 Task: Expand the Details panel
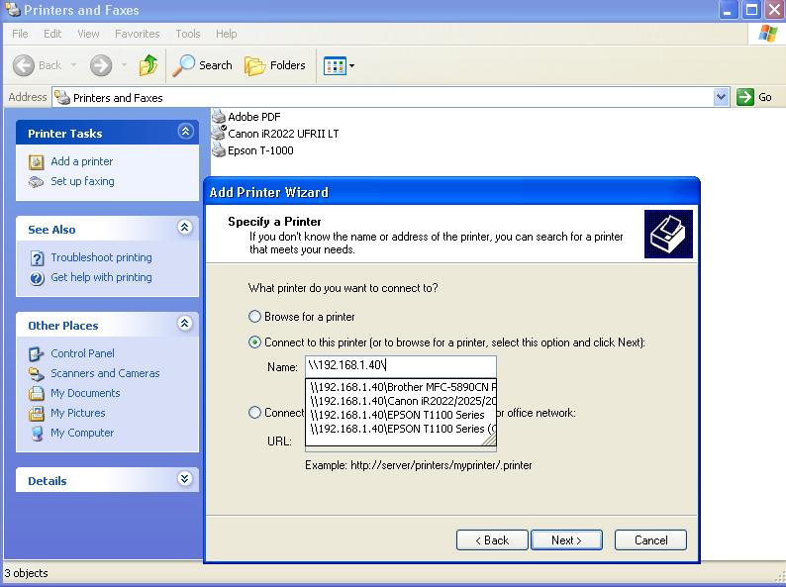(x=185, y=479)
